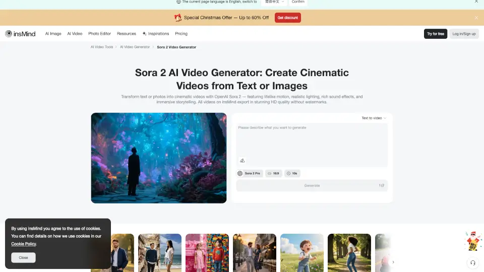Open the AI Video menu
The image size is (484, 272).
click(x=75, y=34)
